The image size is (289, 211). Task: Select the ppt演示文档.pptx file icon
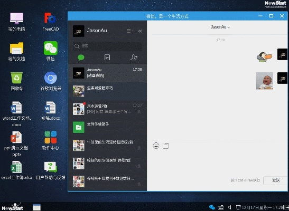pyautogui.click(x=16, y=144)
